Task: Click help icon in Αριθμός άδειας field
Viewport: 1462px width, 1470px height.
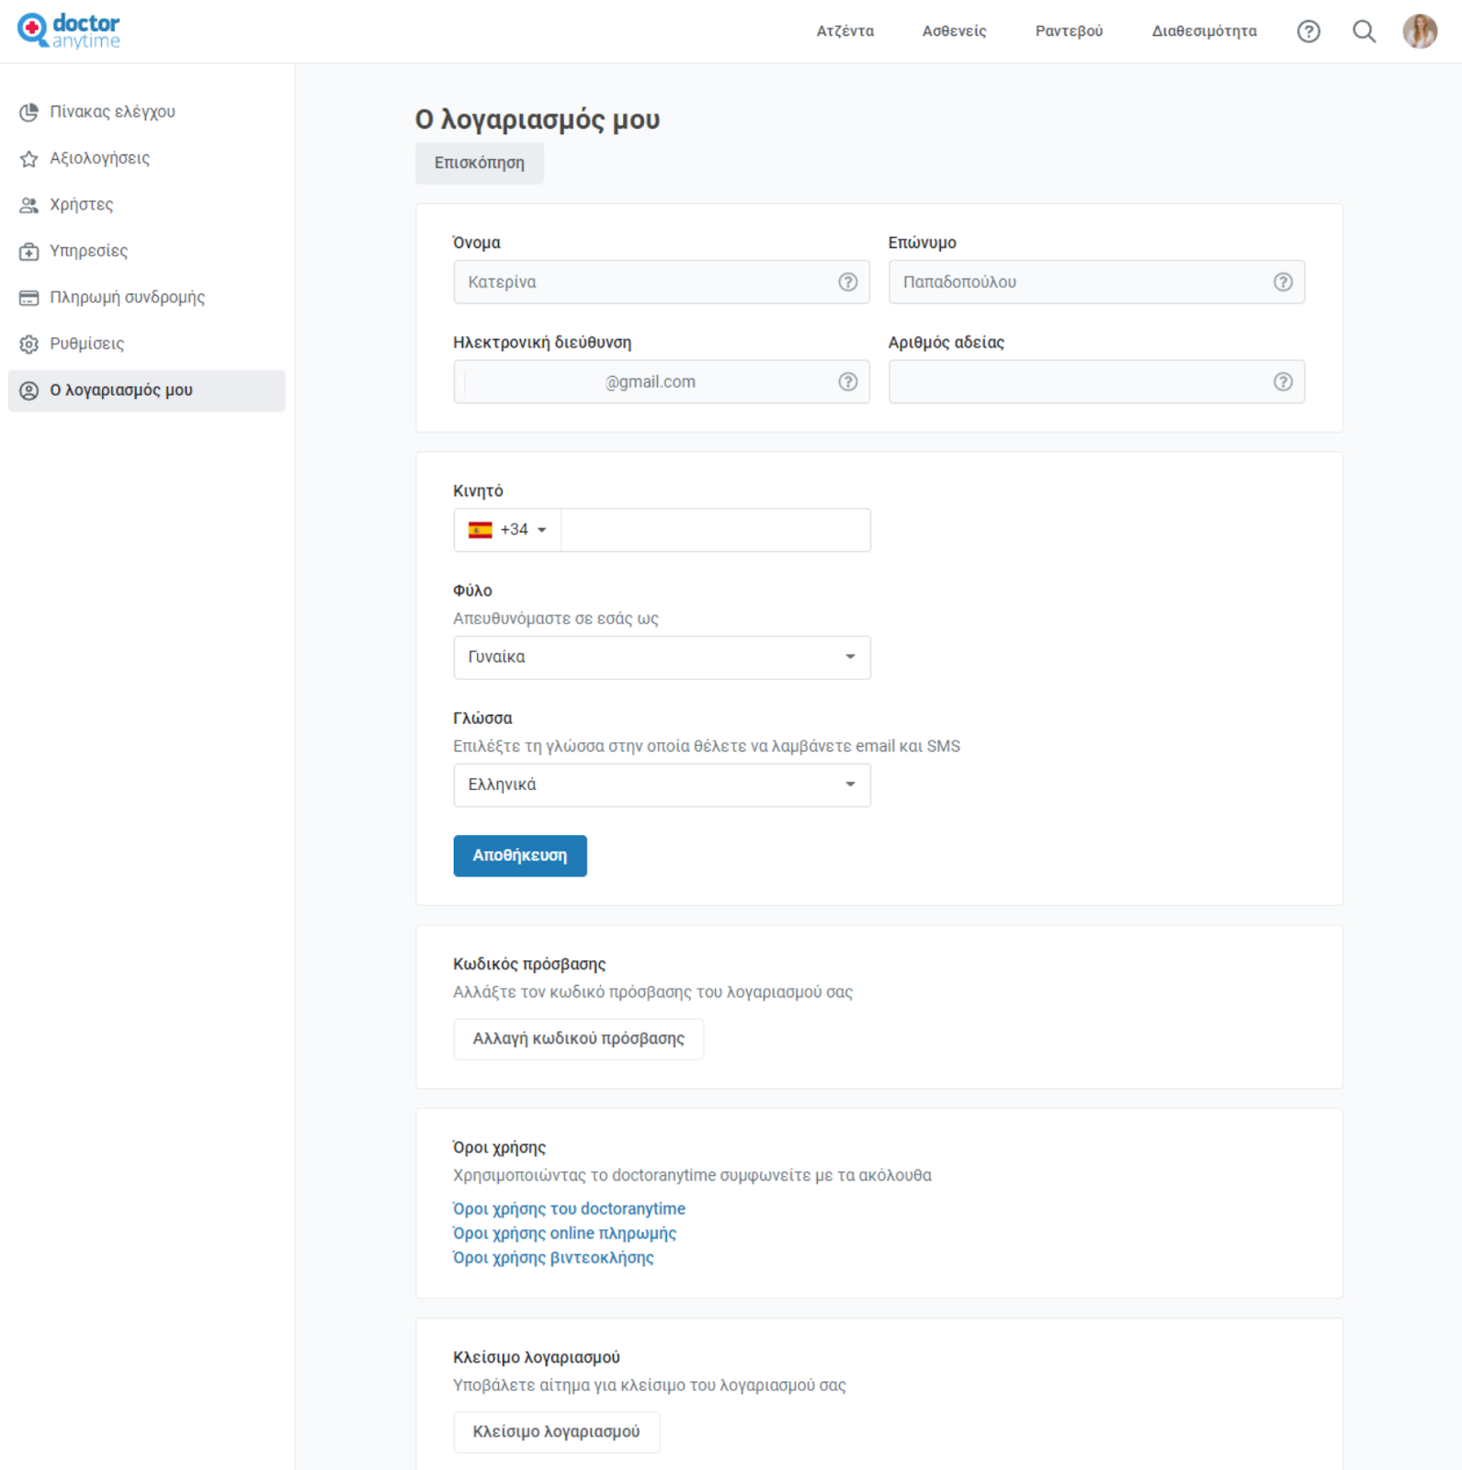Action: click(1283, 381)
